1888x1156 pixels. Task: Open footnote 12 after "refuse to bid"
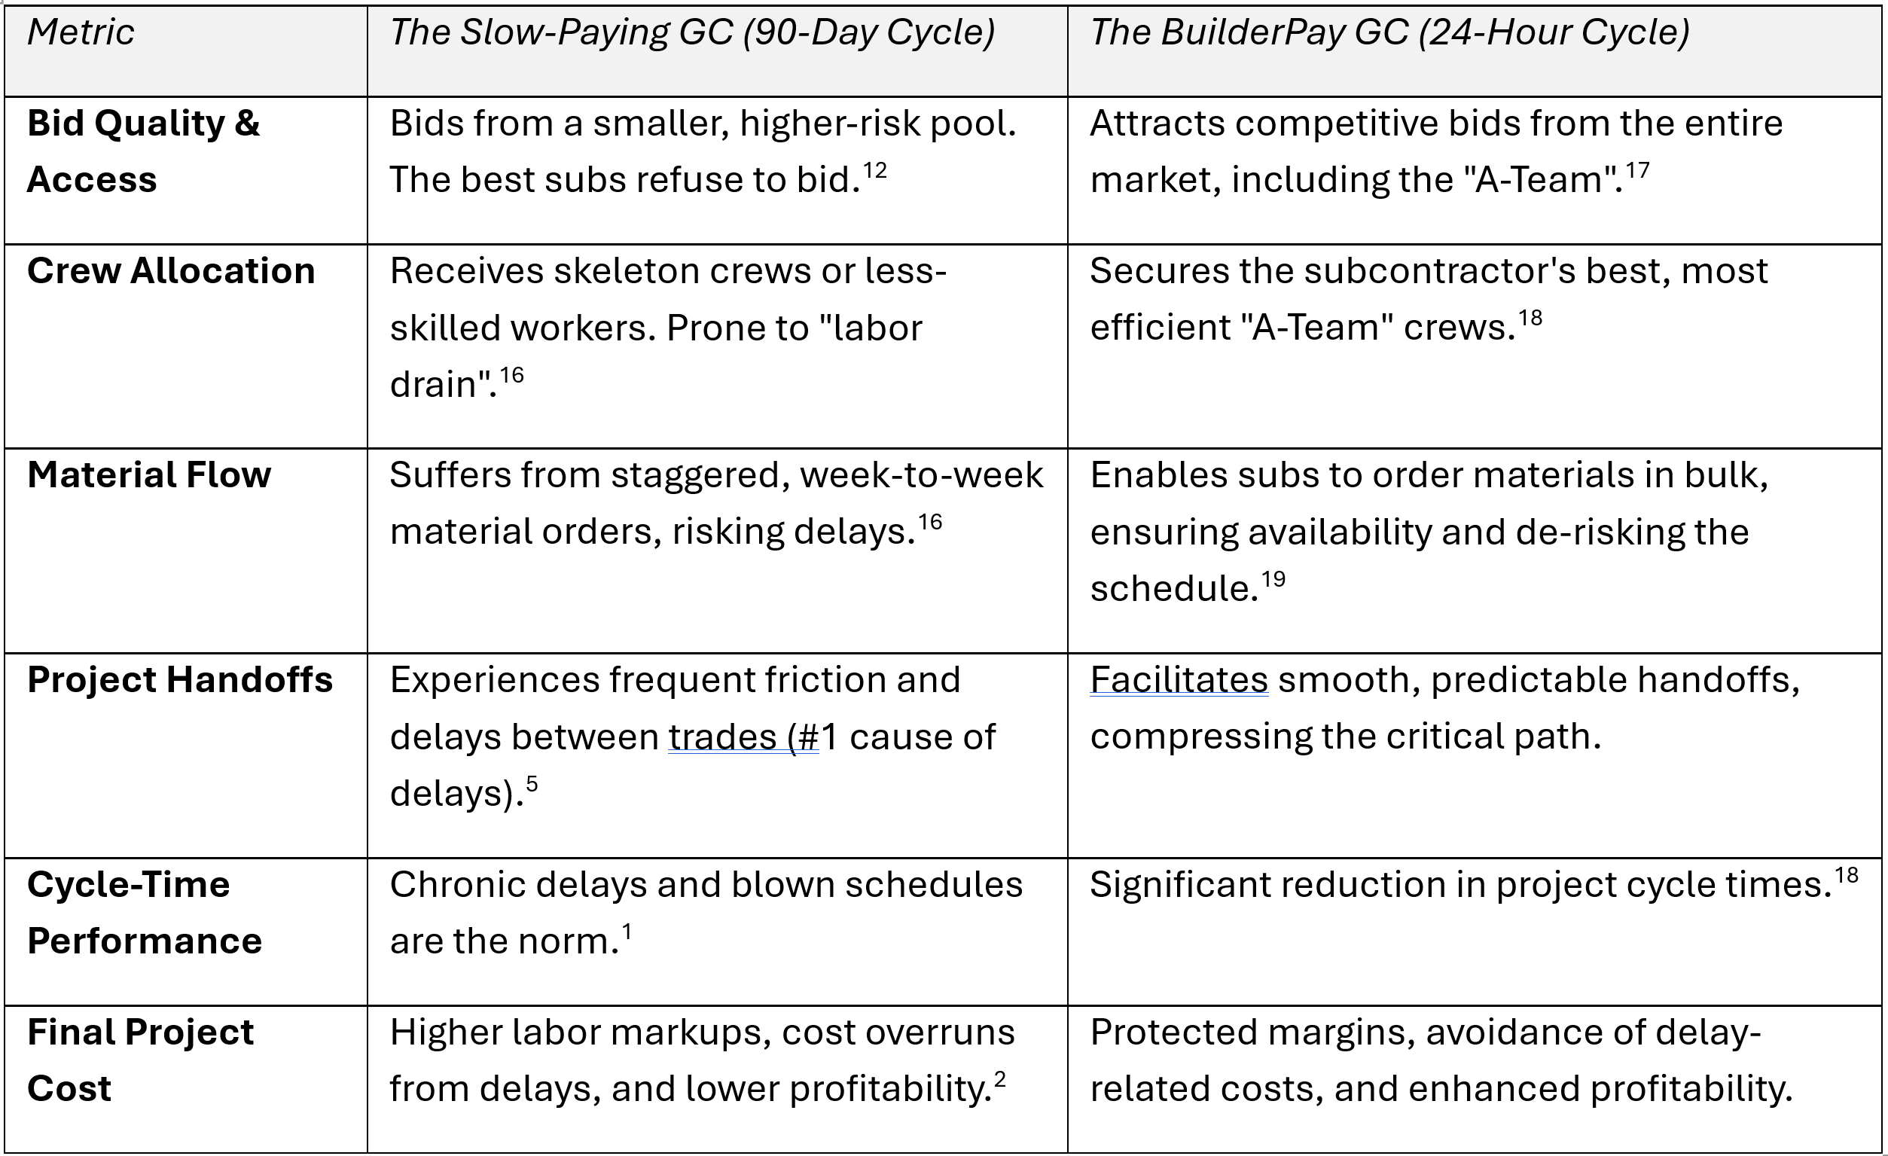click(x=874, y=170)
